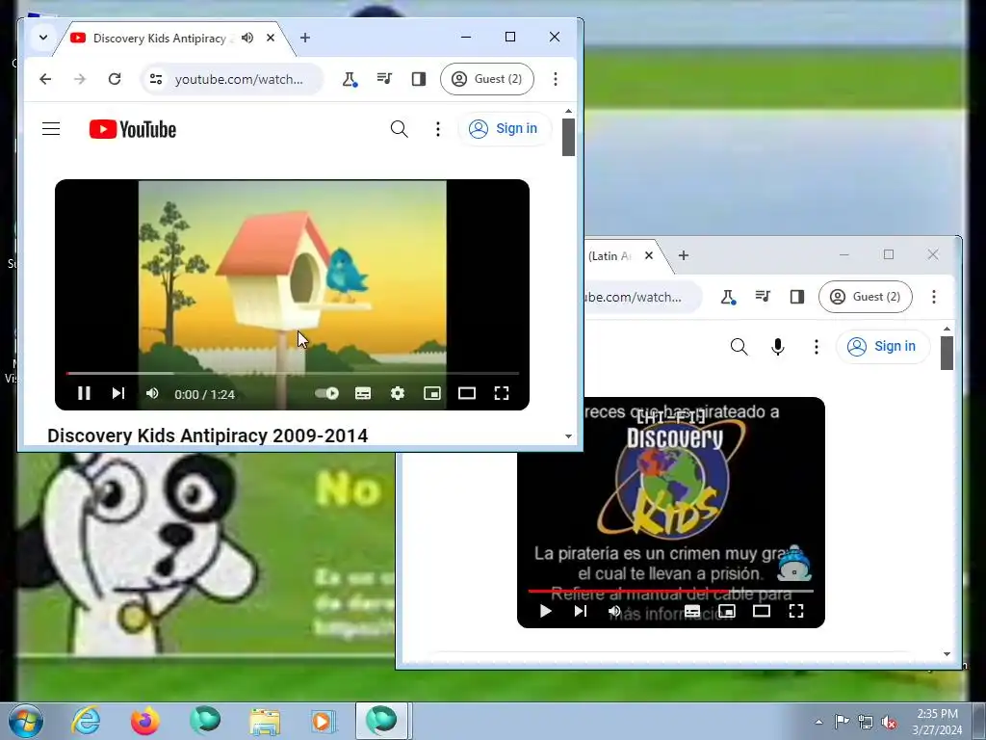986x740 pixels.
Task: Close the (Latin Am tab in back window
Action: click(649, 255)
